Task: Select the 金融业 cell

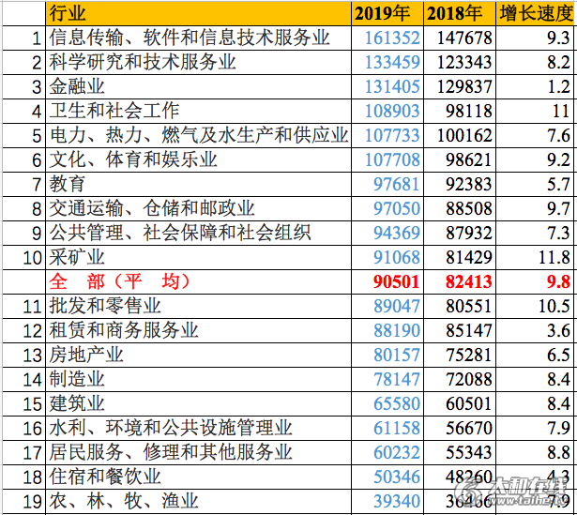Action: coord(198,87)
